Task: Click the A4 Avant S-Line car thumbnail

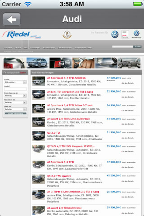Action: click(39, 122)
